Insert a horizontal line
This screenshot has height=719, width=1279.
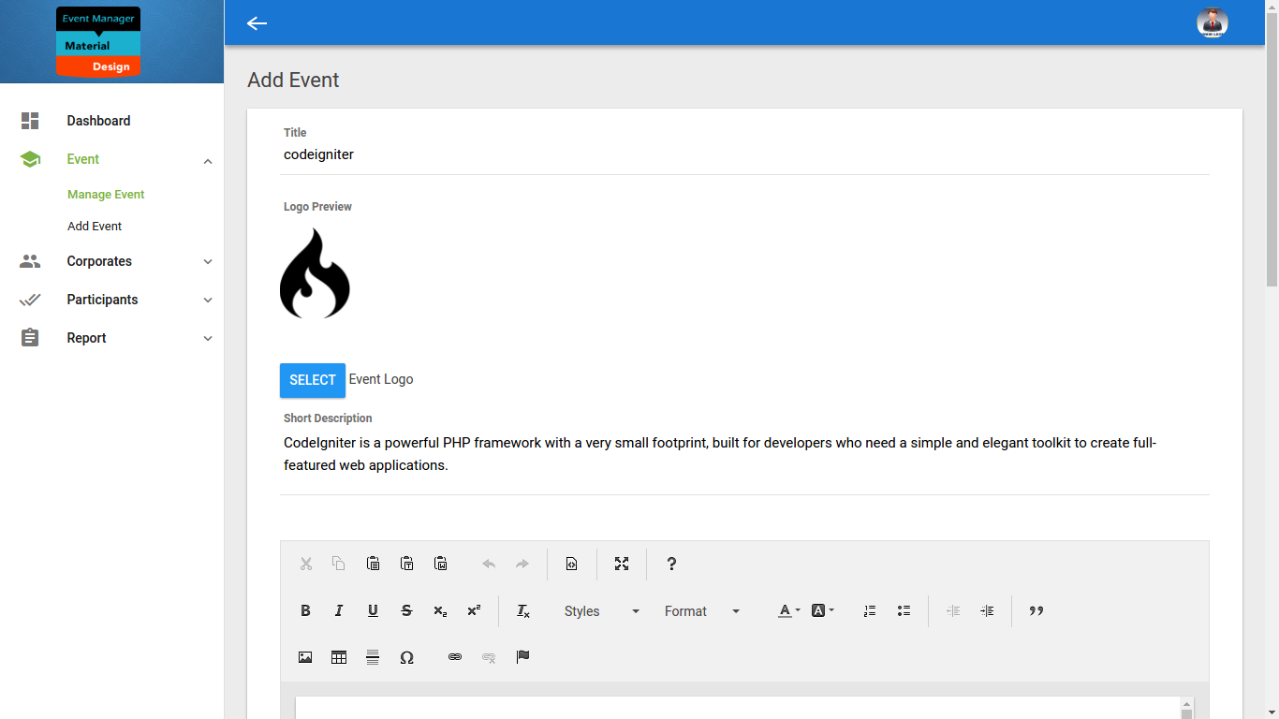[373, 657]
